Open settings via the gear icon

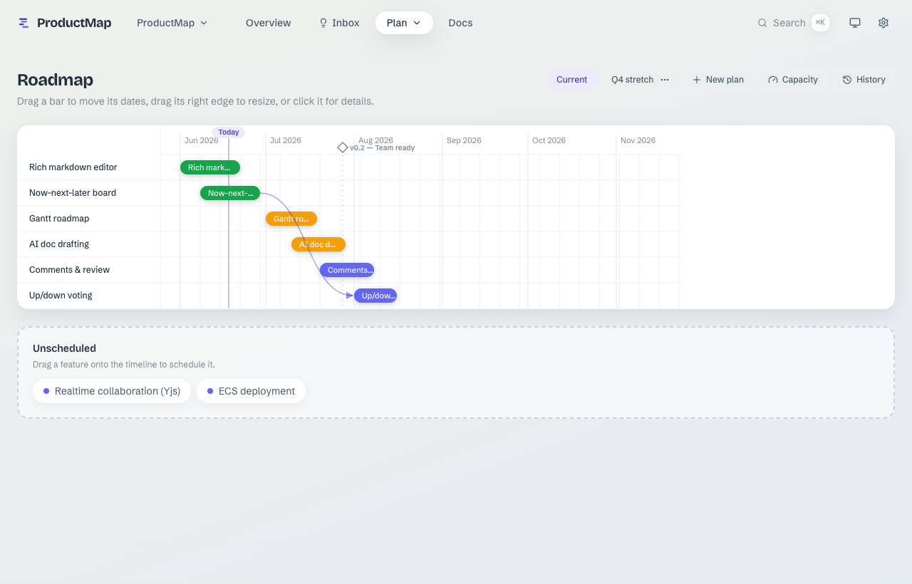click(x=883, y=23)
